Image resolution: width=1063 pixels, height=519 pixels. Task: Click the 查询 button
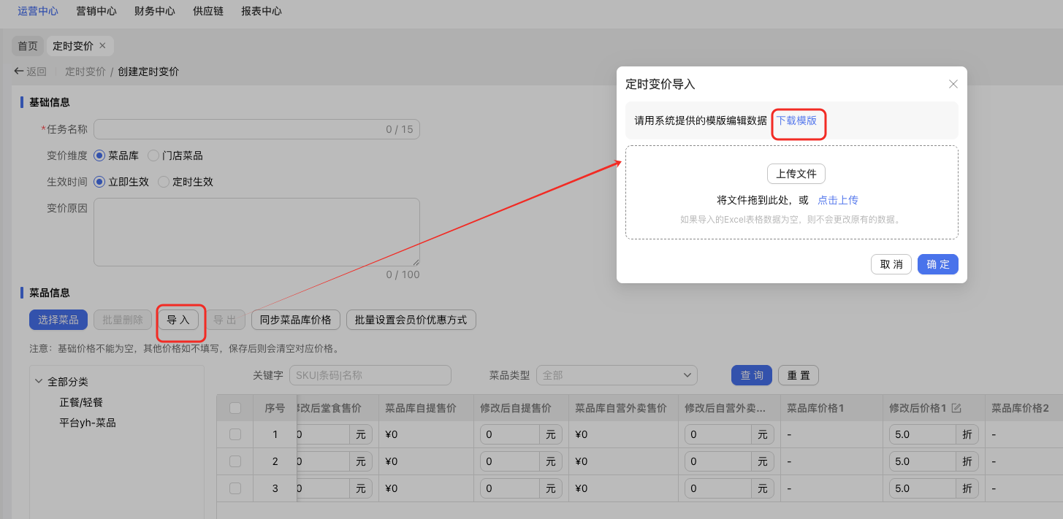pos(752,375)
